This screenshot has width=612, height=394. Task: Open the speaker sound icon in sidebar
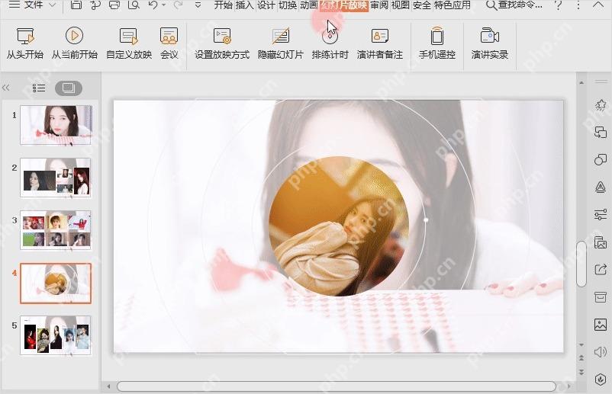click(601, 352)
